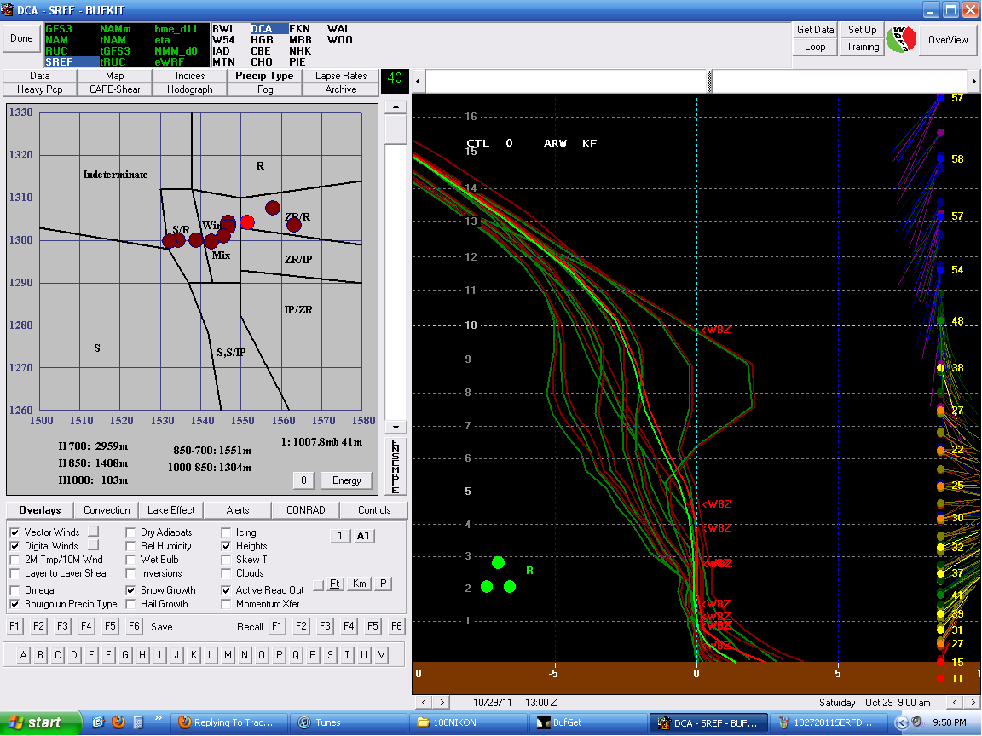
Task: Enable the Icing checkbox
Action: pyautogui.click(x=226, y=532)
